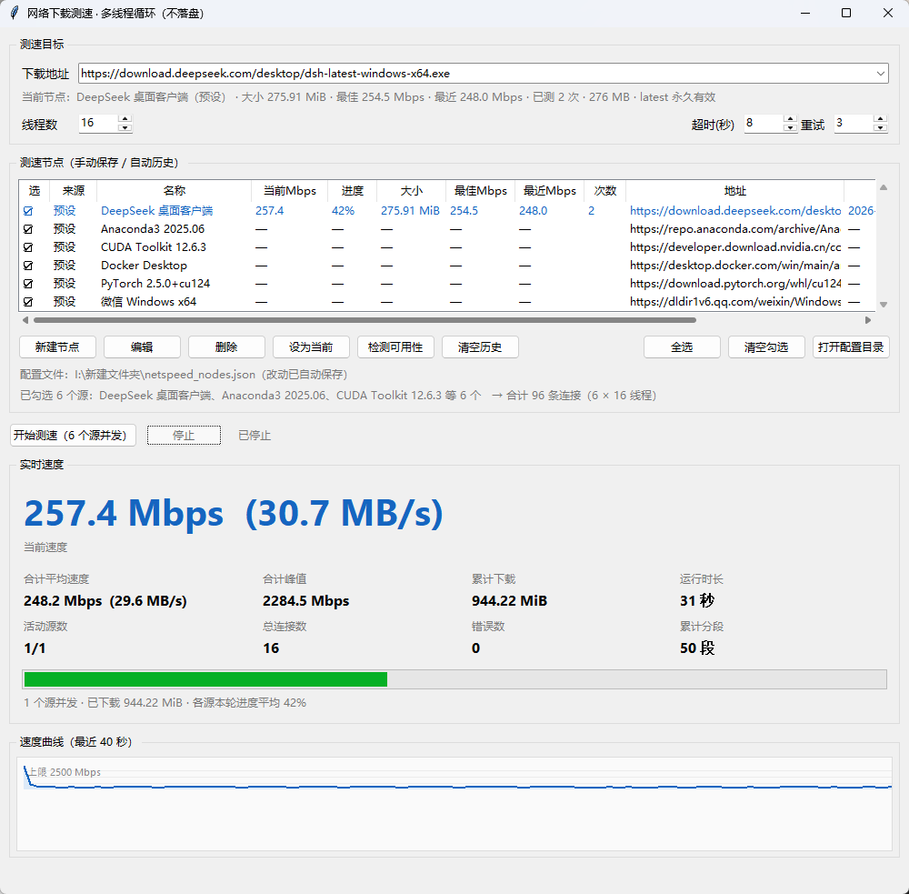909x894 pixels.
Task: Sort by the 当前Mbps column header
Action: point(289,191)
